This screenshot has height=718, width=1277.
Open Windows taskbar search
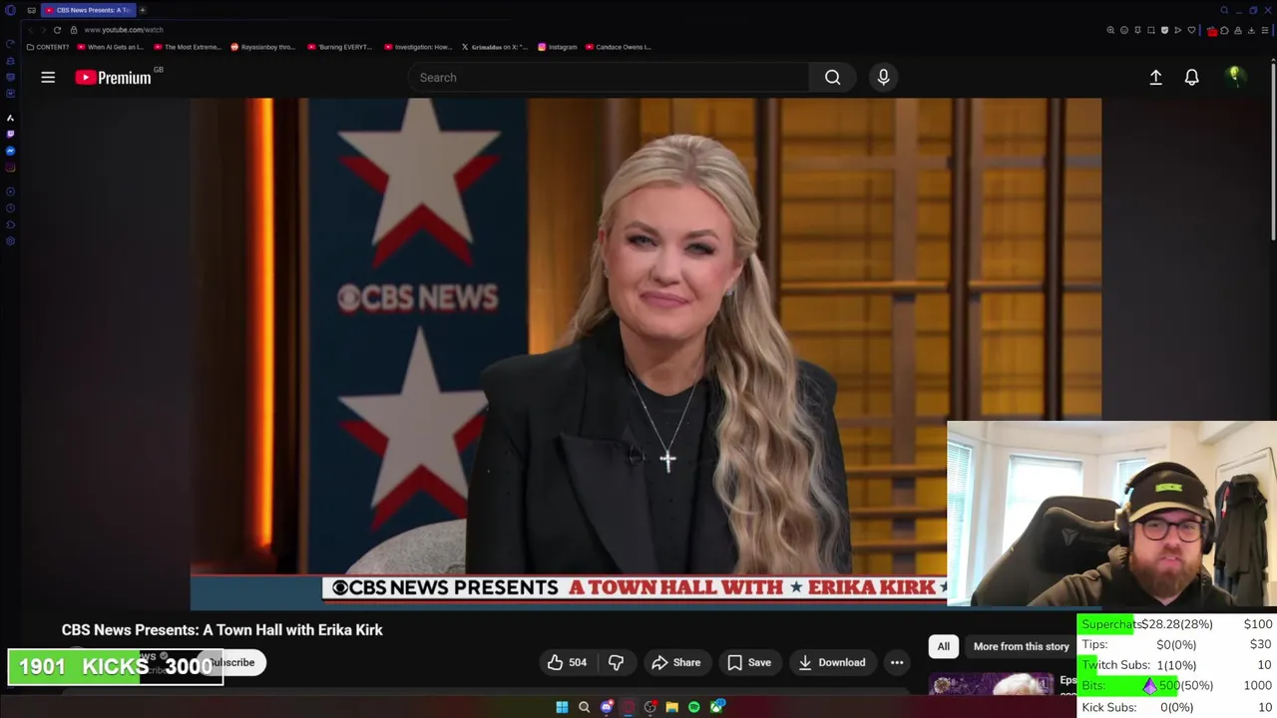584,707
